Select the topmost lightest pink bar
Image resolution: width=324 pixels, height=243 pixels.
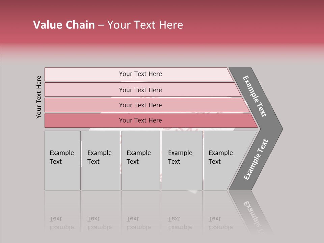point(140,74)
